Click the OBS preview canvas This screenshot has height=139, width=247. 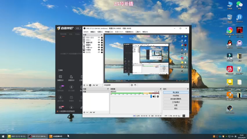tap(146, 58)
